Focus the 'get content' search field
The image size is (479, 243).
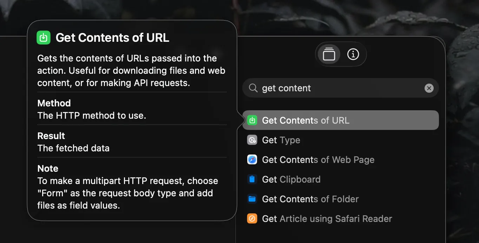340,88
